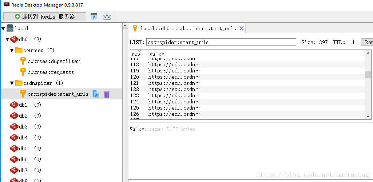Screen dimensions: 373x182
Task: Sort by the row column header
Action: (x=139, y=54)
